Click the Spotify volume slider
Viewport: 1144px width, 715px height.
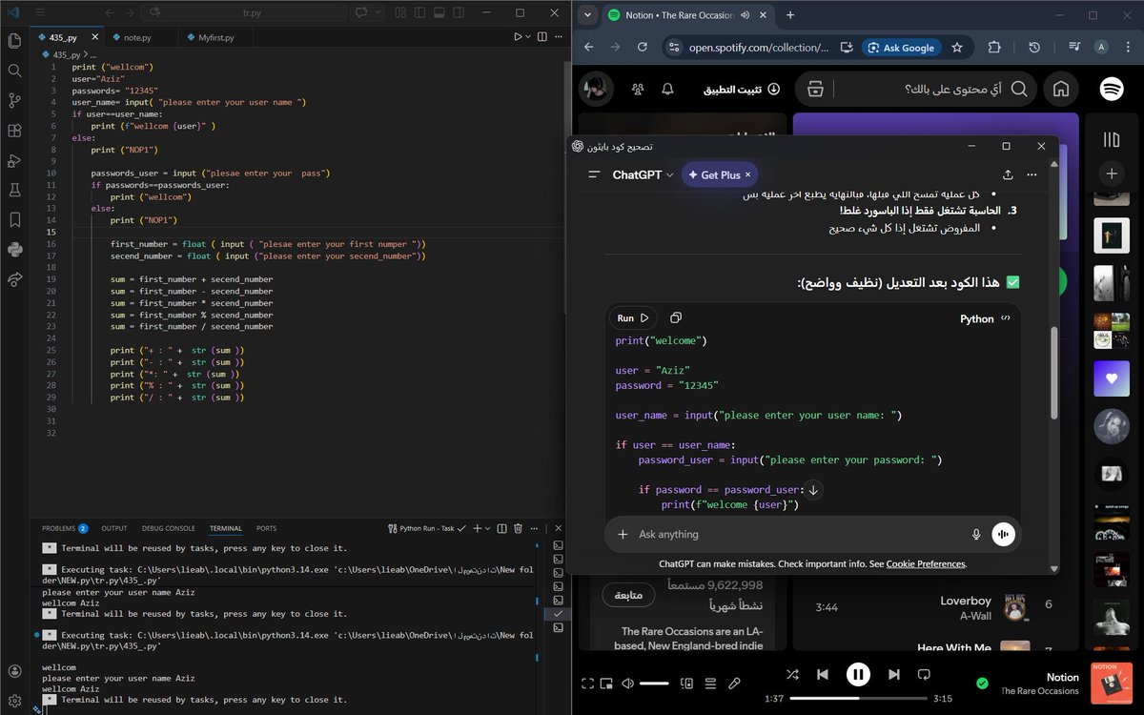point(654,684)
